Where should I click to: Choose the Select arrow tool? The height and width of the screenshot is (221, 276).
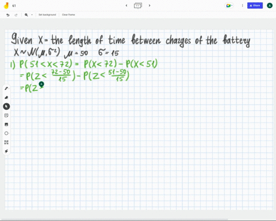pyautogui.click(x=6, y=106)
